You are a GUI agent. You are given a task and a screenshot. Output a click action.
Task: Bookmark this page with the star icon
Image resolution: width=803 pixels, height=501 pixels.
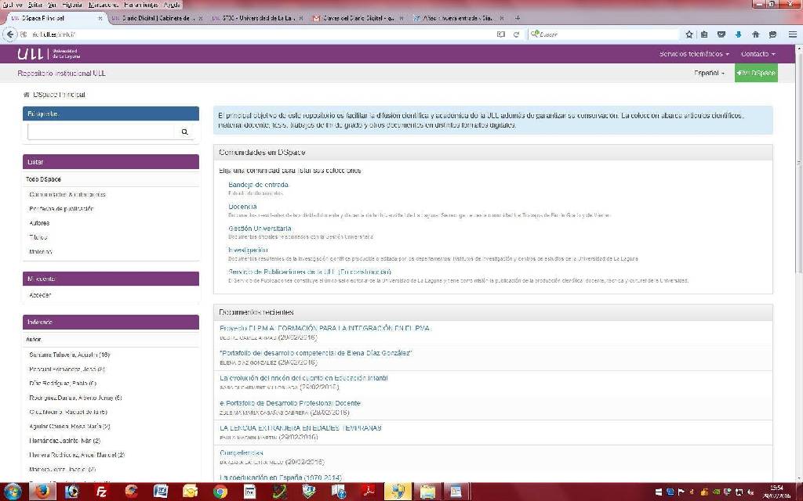689,34
